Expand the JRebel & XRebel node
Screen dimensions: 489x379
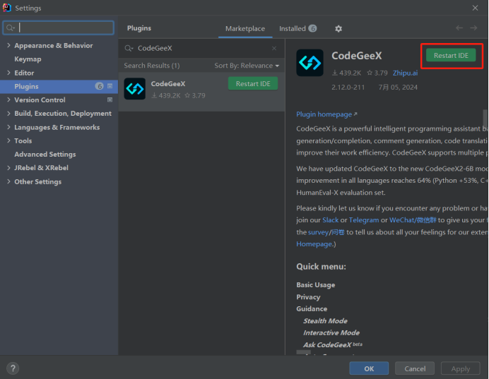(8, 168)
